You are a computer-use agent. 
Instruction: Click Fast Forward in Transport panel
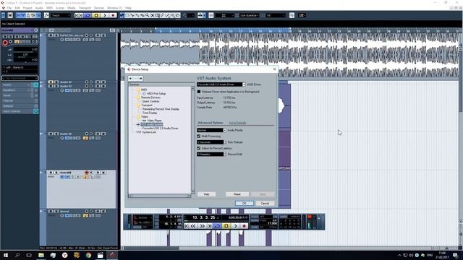point(202,226)
